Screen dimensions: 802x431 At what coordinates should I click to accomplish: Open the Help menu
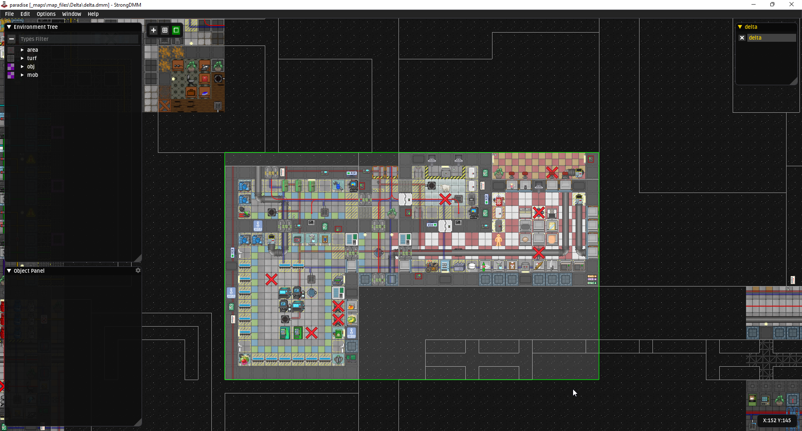point(93,14)
